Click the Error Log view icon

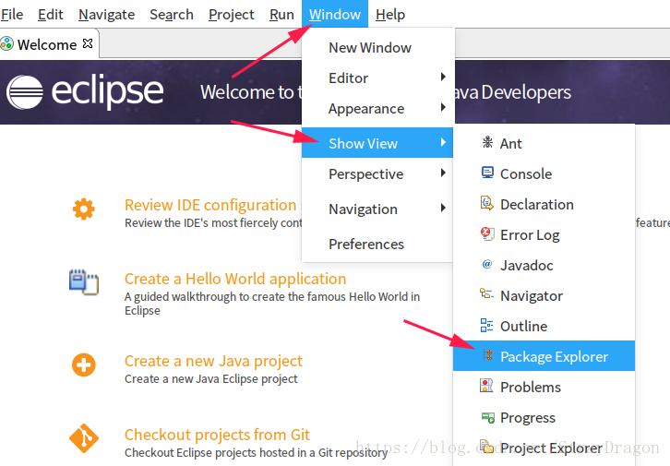coord(487,233)
